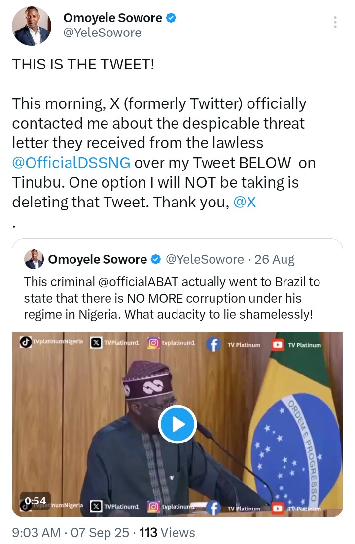Screen dimensions: 355x544
Task: Click small avatar in quoted tweet
Action: 34,259
